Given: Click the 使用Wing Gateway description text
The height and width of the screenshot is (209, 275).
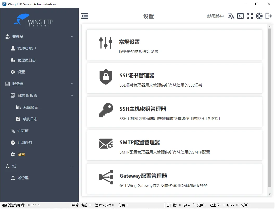Looking at the screenshot, I should [x=164, y=186].
